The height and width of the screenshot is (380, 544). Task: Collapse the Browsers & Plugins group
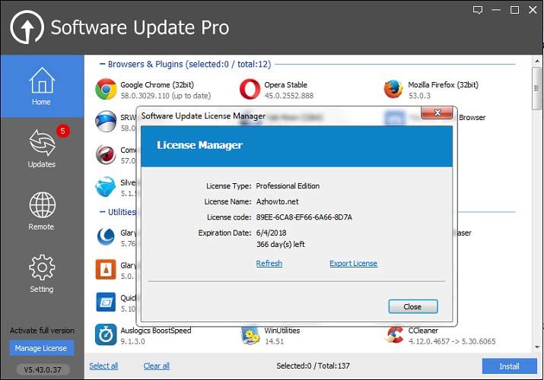103,64
